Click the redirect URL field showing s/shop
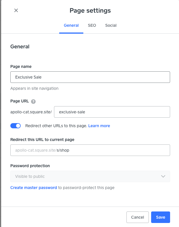This screenshot has height=227, width=179. click(x=90, y=150)
